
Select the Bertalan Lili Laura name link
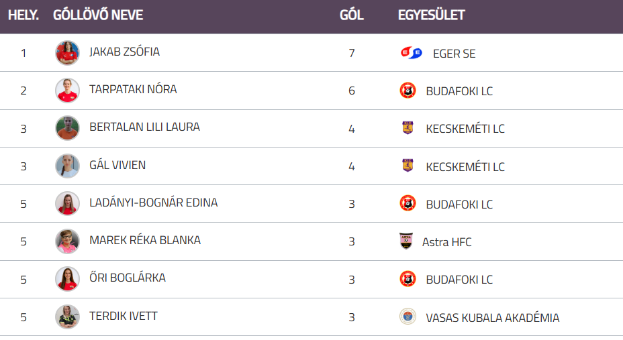point(144,127)
